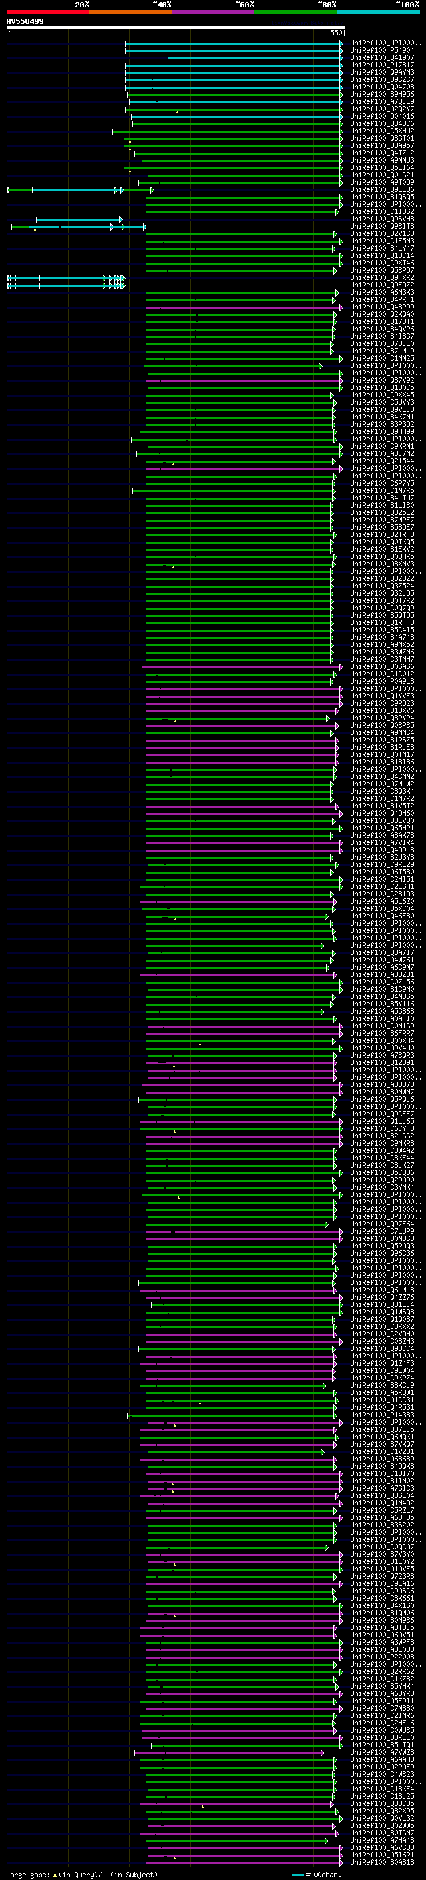Select label UniRef100_Q87V92

382,381
